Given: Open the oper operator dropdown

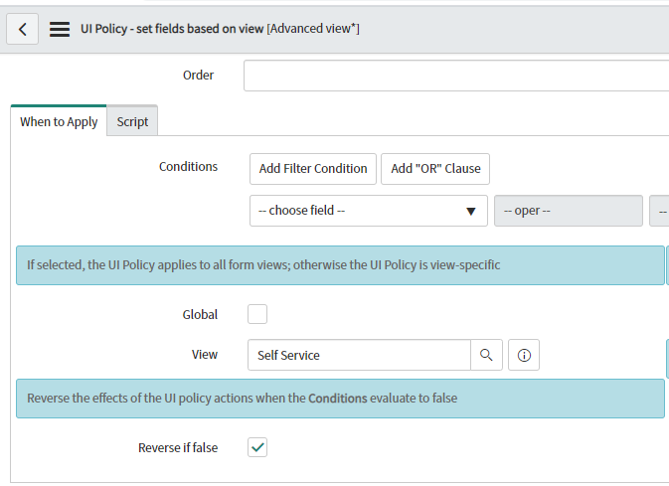Looking at the screenshot, I should (x=569, y=211).
